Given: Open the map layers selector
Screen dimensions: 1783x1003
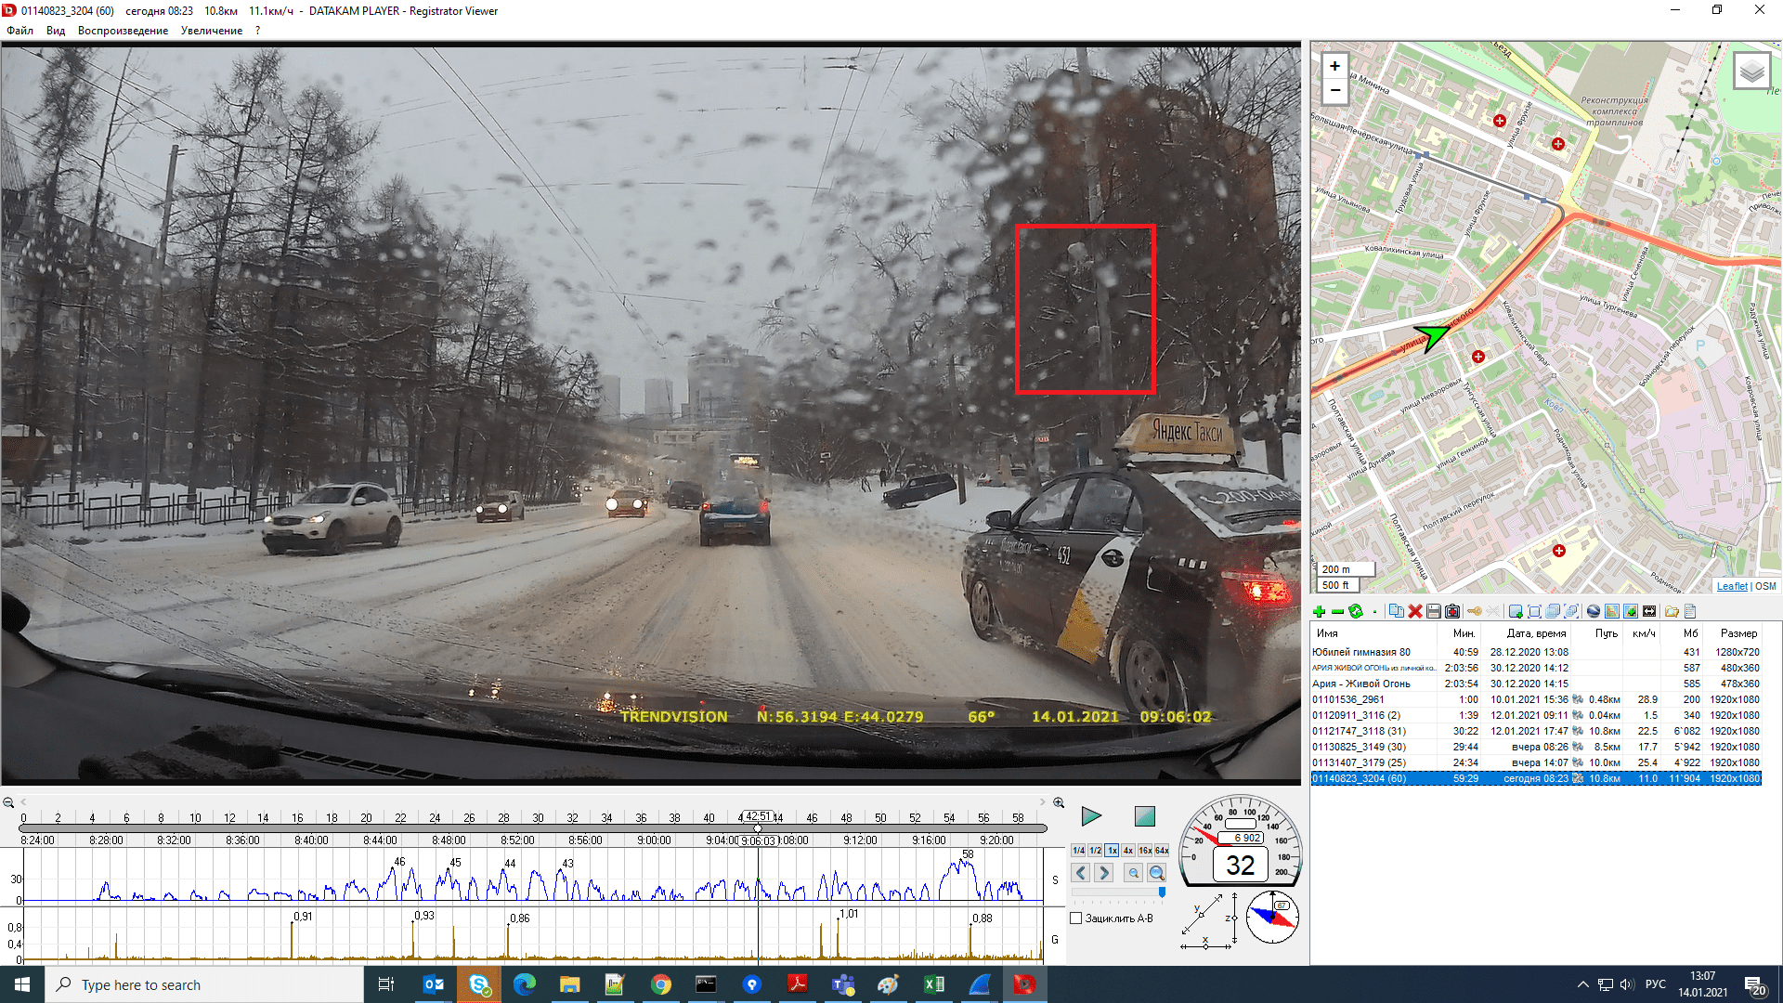Looking at the screenshot, I should pyautogui.click(x=1751, y=72).
